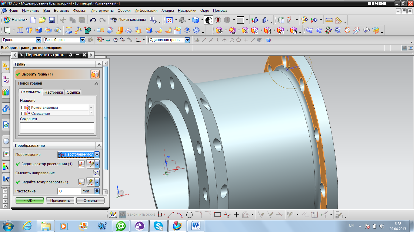Open the History clock sidebar tab
This screenshot has width=414, height=232.
6,140
